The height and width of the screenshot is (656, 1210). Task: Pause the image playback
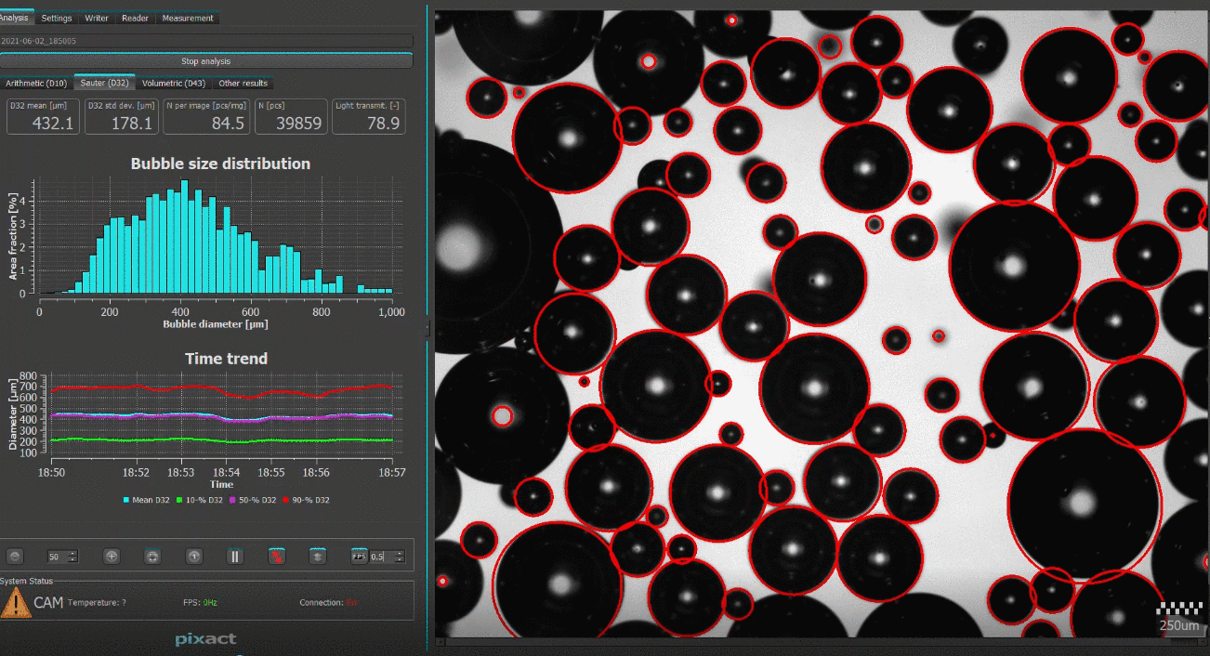[x=235, y=556]
